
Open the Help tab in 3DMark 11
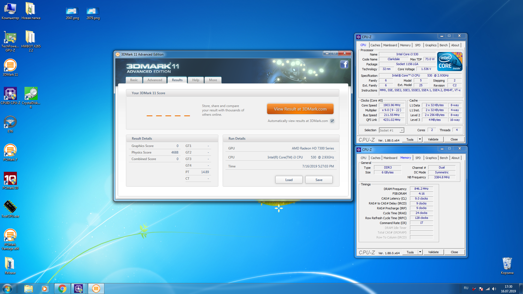(196, 80)
